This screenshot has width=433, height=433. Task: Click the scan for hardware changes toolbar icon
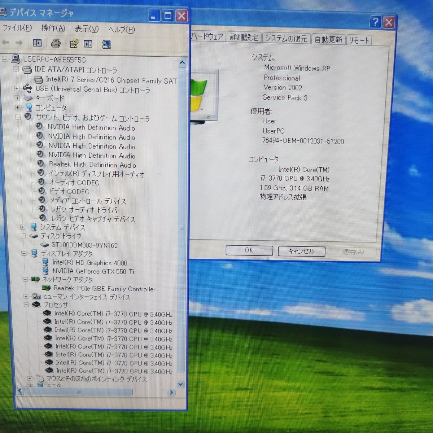coord(106,44)
